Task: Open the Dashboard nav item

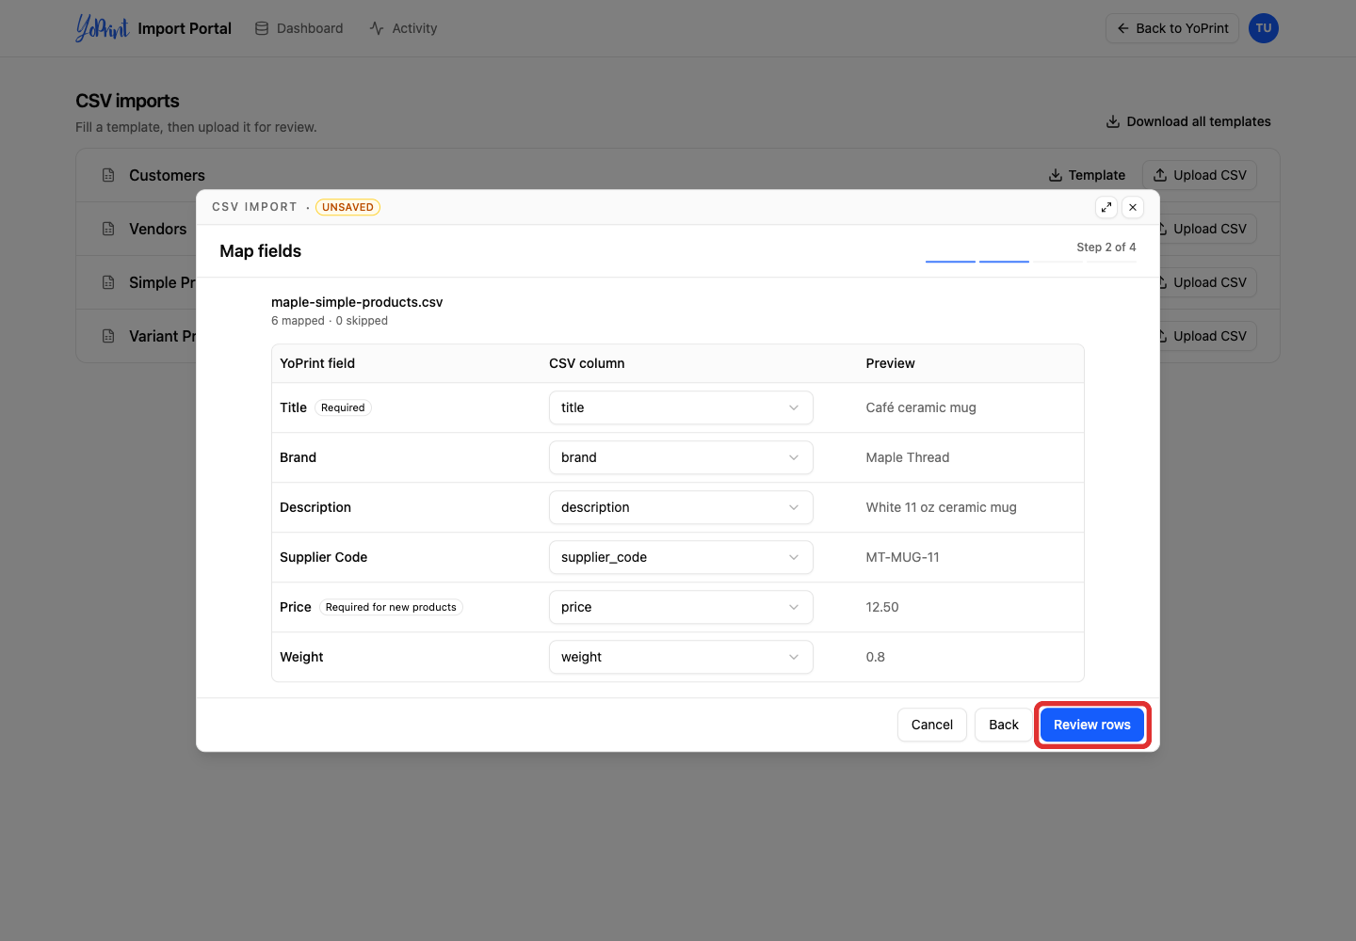Action: pos(299,28)
